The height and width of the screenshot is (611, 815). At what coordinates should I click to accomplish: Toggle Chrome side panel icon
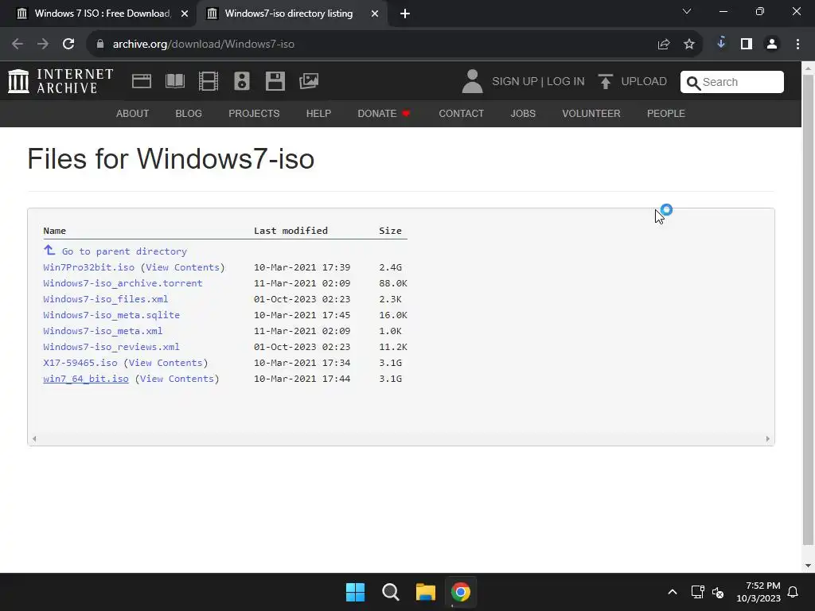click(x=747, y=44)
